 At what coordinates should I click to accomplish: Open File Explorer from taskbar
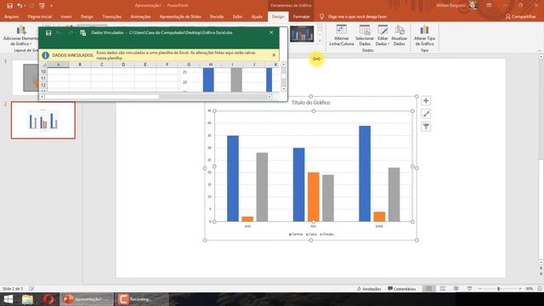point(27,299)
